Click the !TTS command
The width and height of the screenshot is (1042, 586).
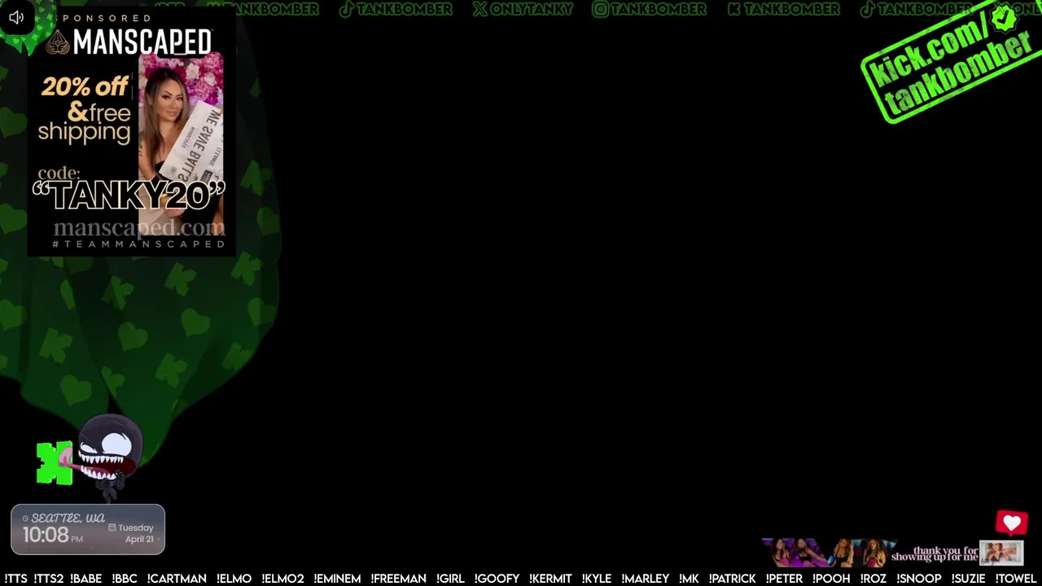pos(15,579)
